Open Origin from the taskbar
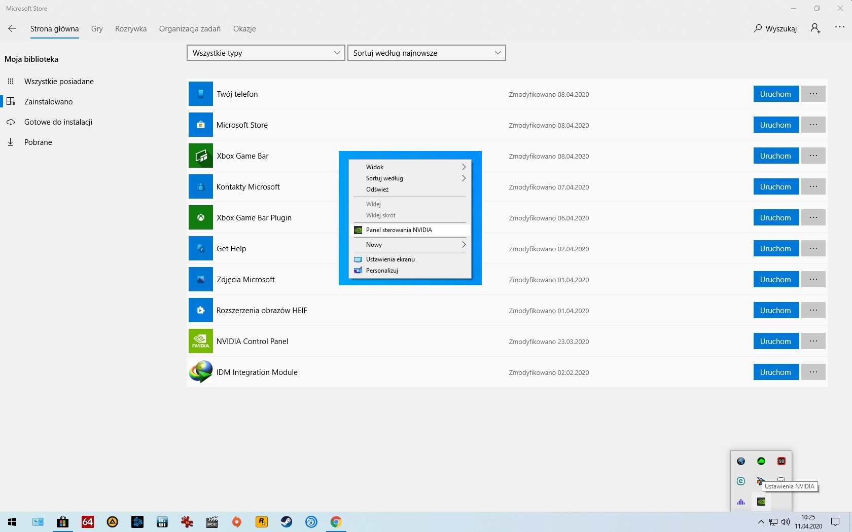This screenshot has height=532, width=852. click(237, 522)
